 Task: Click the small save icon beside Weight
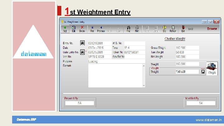pyautogui.click(x=203, y=71)
